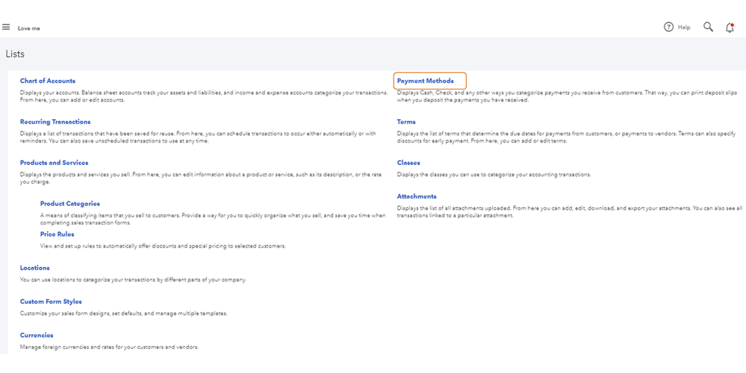The width and height of the screenshot is (746, 373).
Task: Open the Terms list
Action: [406, 122]
